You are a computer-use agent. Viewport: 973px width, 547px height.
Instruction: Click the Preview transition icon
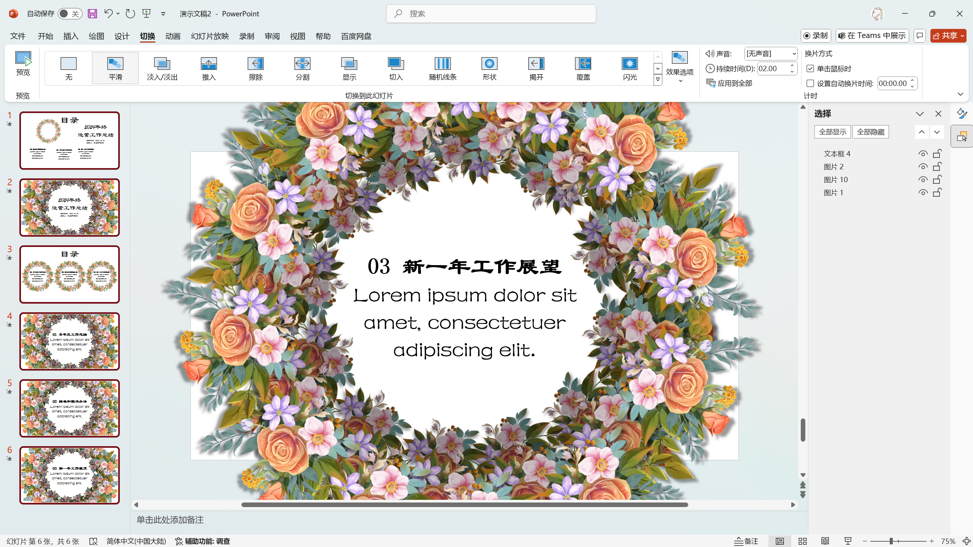(23, 64)
